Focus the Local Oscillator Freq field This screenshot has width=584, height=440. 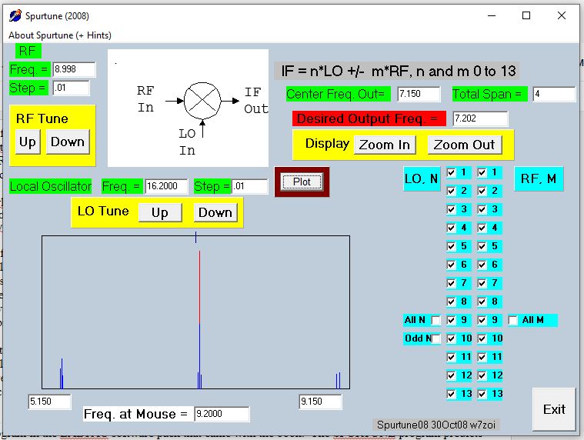tap(166, 186)
